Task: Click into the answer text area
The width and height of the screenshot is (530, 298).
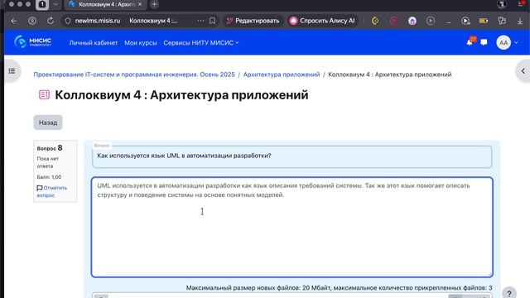Action: pyautogui.click(x=292, y=227)
